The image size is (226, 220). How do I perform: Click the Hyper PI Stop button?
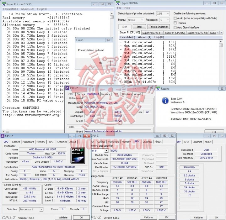pos(139,27)
